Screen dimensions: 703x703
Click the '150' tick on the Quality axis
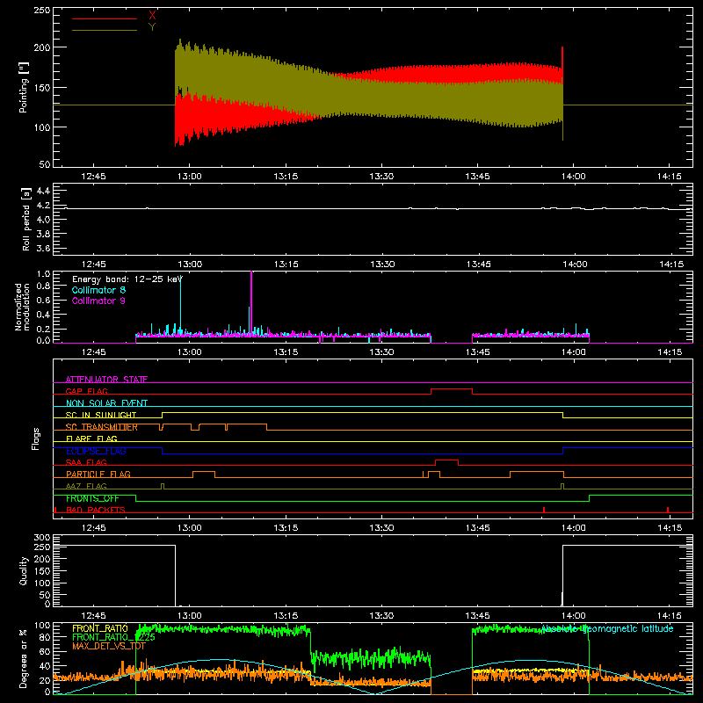[x=42, y=571]
